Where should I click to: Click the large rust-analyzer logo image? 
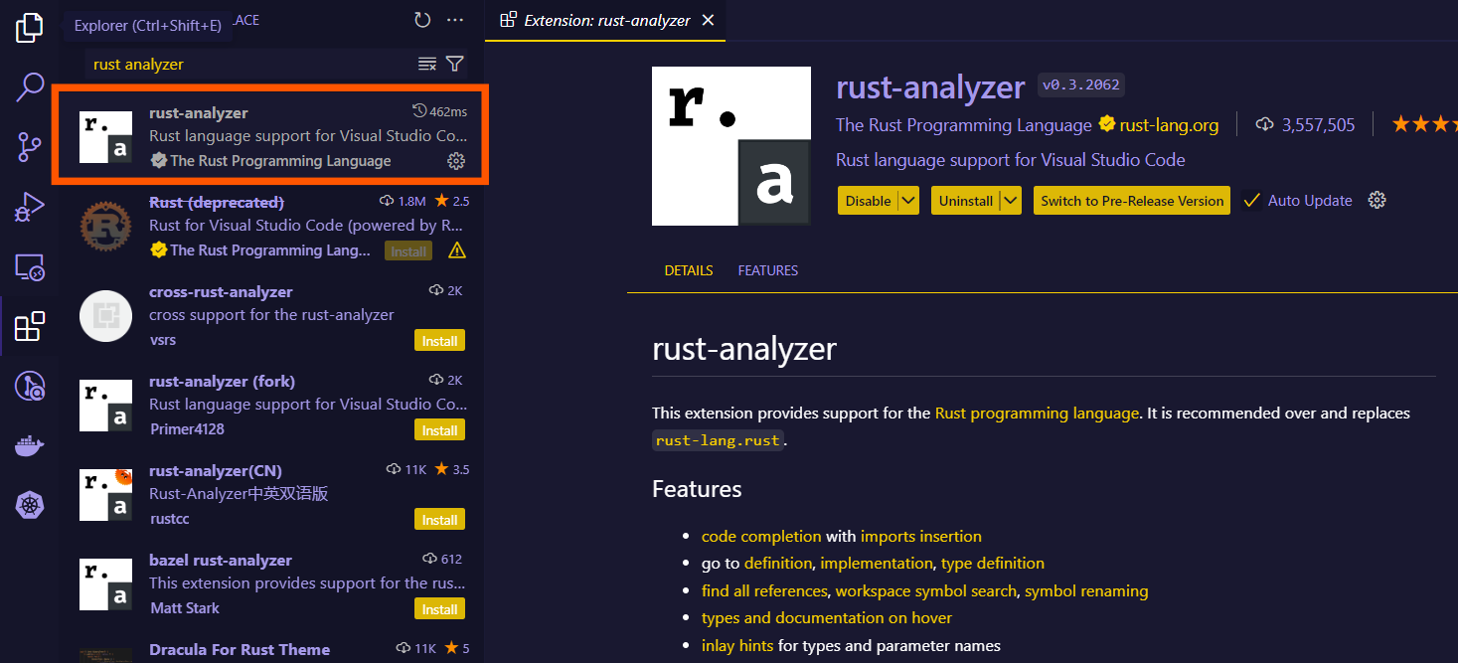pos(731,146)
